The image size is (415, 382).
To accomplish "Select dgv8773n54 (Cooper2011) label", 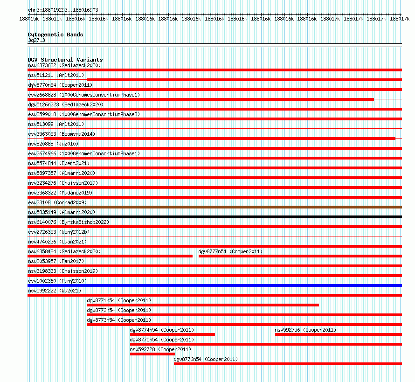I will pyautogui.click(x=119, y=320).
